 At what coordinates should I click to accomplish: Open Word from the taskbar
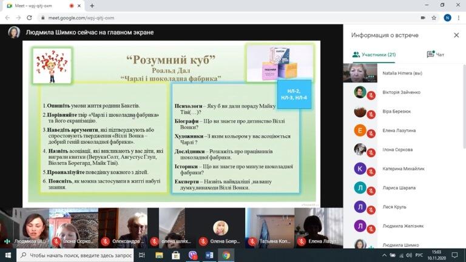point(209,255)
